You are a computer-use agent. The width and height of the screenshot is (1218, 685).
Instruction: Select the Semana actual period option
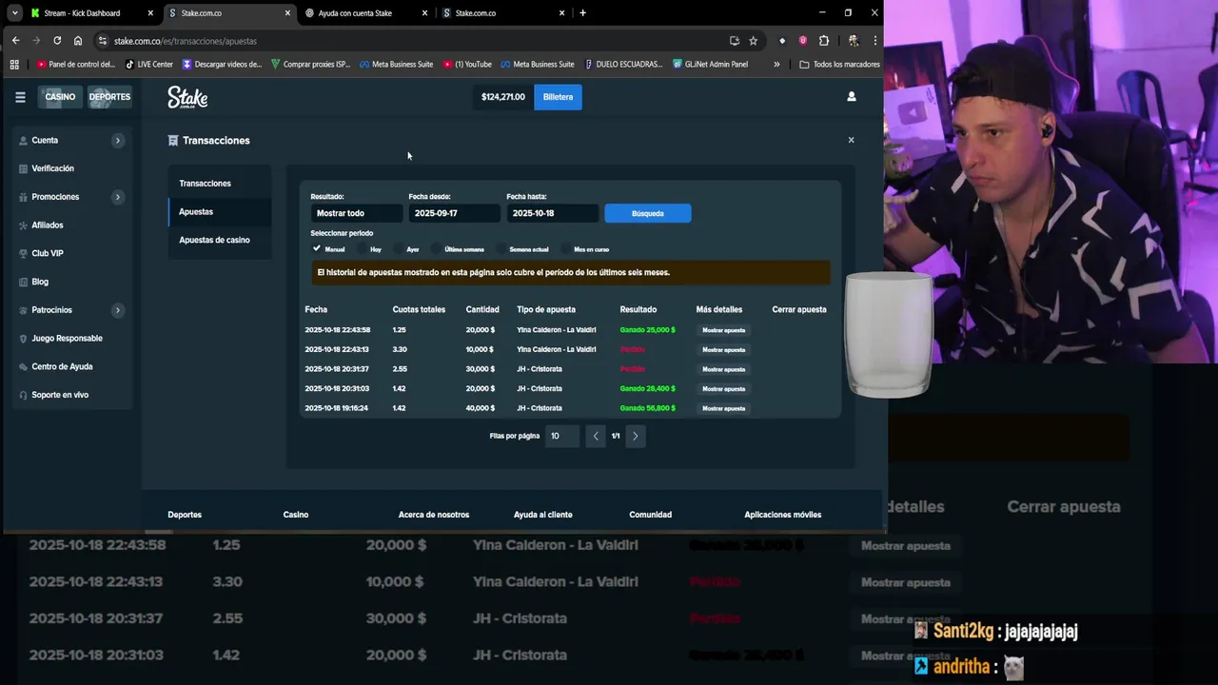[522, 249]
